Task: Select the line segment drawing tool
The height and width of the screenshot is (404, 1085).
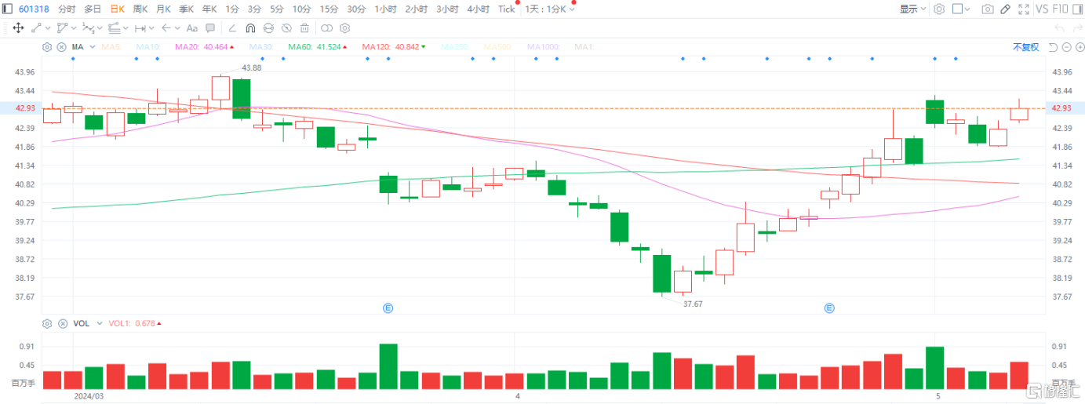Action: pyautogui.click(x=36, y=28)
